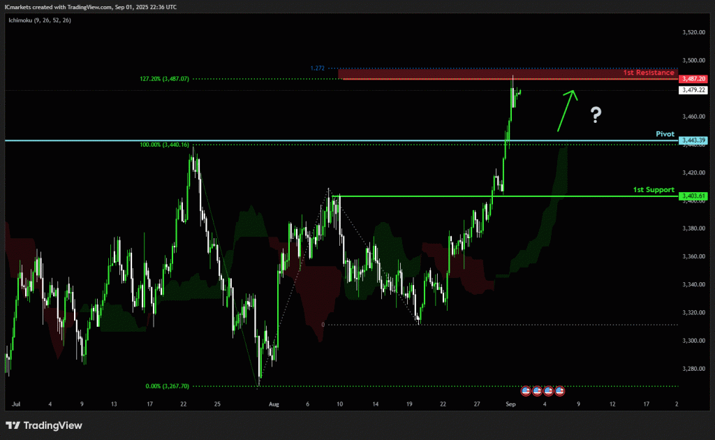This screenshot has width=715, height=440.
Task: Select the white 3,479.22 current price tag
Action: pyautogui.click(x=693, y=90)
